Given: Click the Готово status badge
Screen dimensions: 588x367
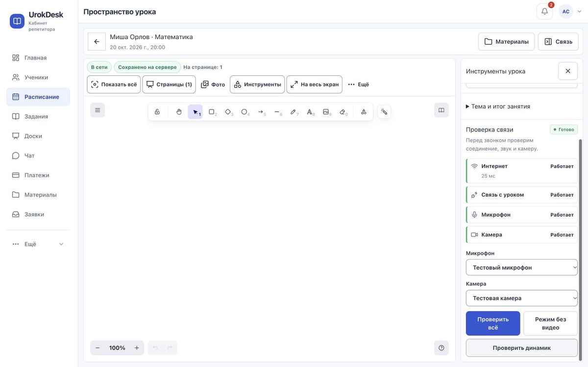Looking at the screenshot, I should click(563, 130).
